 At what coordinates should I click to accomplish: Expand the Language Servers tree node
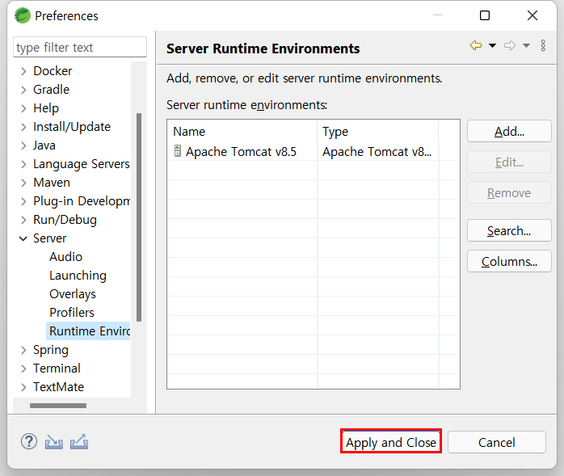23,164
